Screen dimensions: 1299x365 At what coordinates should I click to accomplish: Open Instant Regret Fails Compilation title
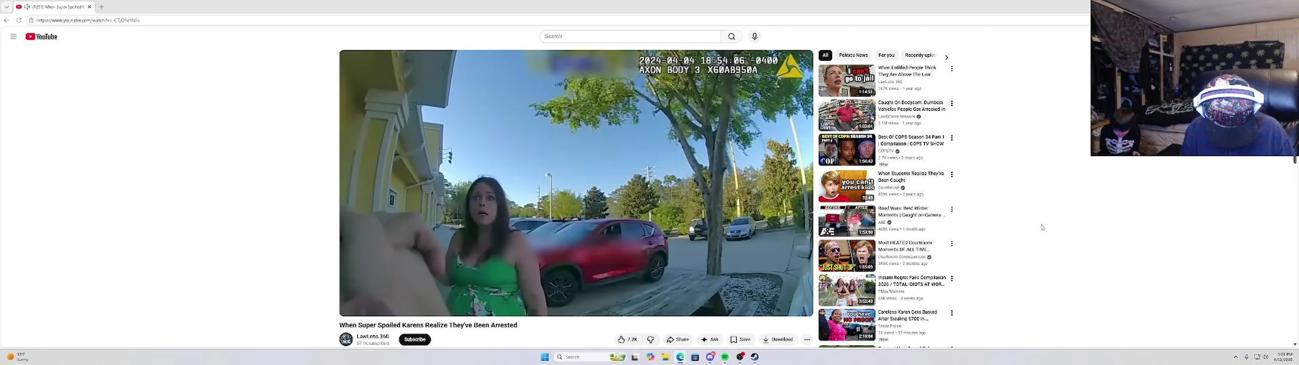[912, 281]
